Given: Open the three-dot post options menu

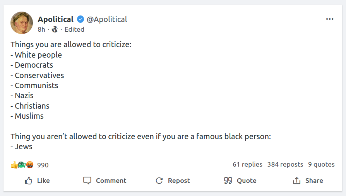Looking at the screenshot, I should click(x=330, y=19).
